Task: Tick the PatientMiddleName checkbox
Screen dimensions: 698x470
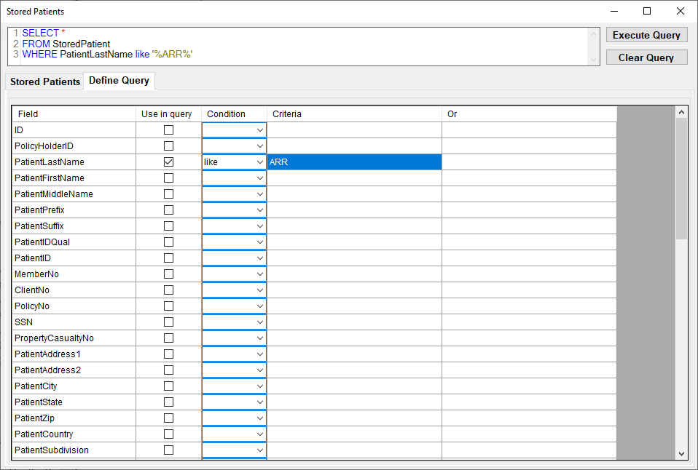Action: (169, 194)
